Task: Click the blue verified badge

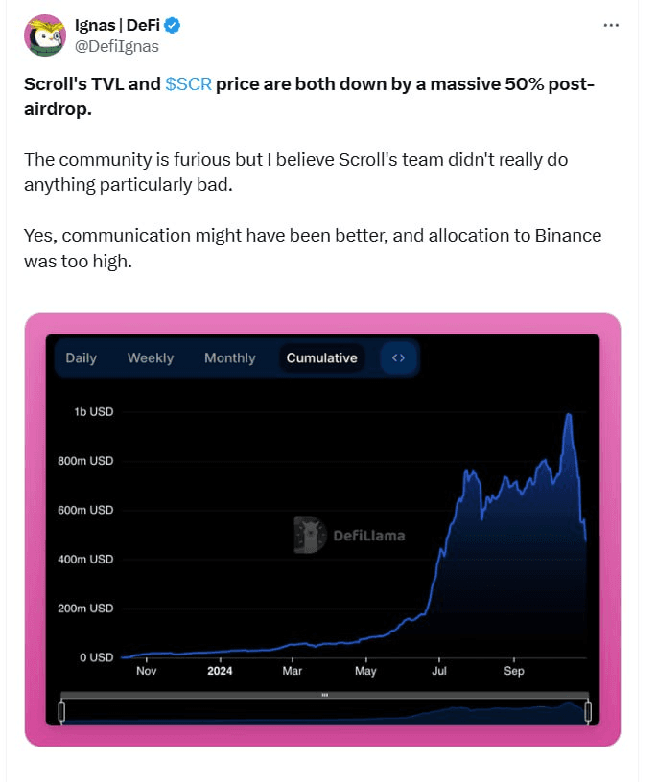Action: point(173,25)
